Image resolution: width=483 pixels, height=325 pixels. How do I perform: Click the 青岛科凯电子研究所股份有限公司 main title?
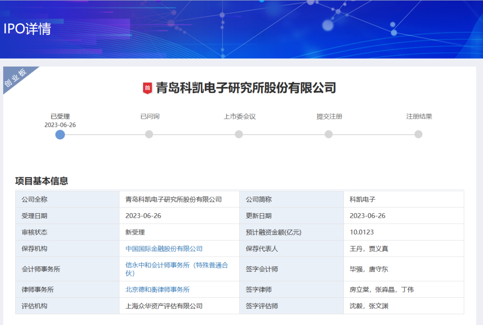point(246,88)
